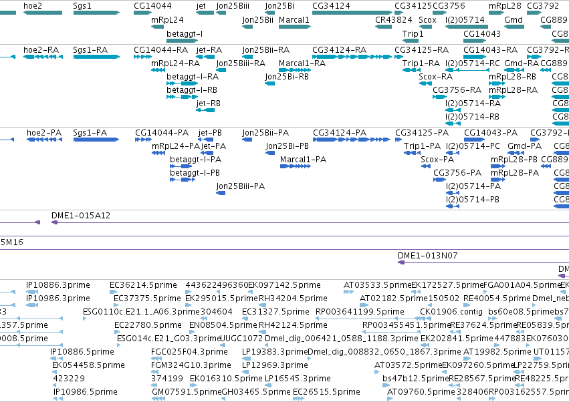Select the mRpL28-RB transcript

(497, 83)
